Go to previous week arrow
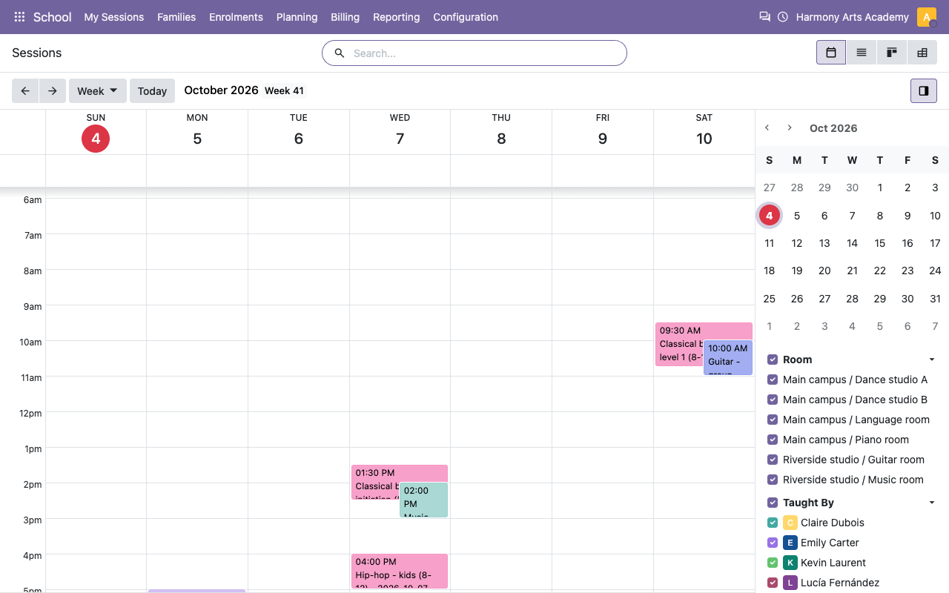This screenshot has height=593, width=949. coord(25,91)
